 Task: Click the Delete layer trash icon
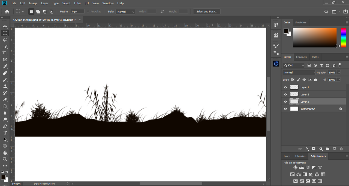341,149
